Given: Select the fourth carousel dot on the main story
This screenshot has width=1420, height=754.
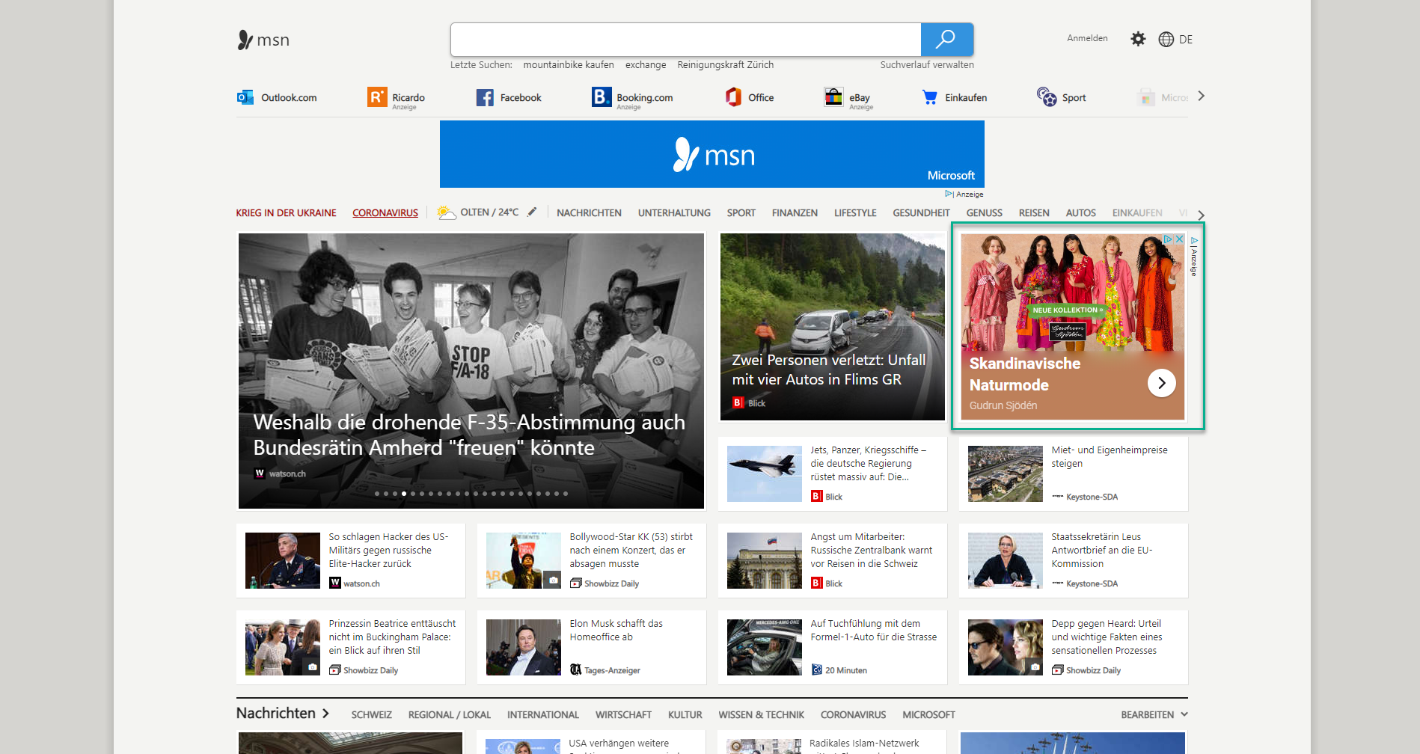Looking at the screenshot, I should click(404, 494).
